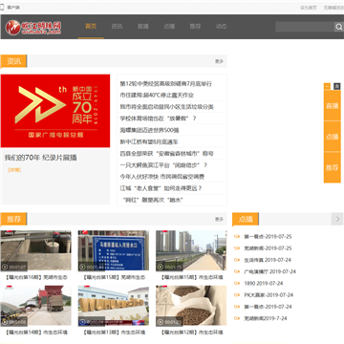Click the floating 直播 side button

tap(333, 106)
